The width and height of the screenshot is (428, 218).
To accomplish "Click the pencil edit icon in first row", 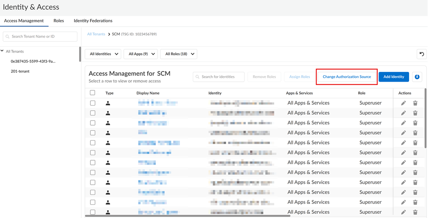I will click(403, 103).
